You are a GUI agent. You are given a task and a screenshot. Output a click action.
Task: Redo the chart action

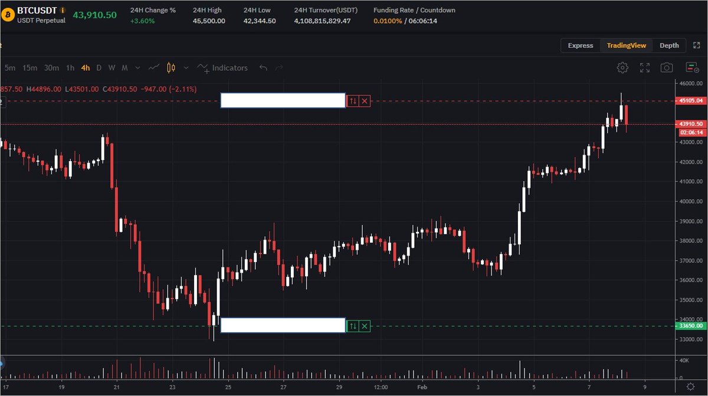click(x=279, y=68)
